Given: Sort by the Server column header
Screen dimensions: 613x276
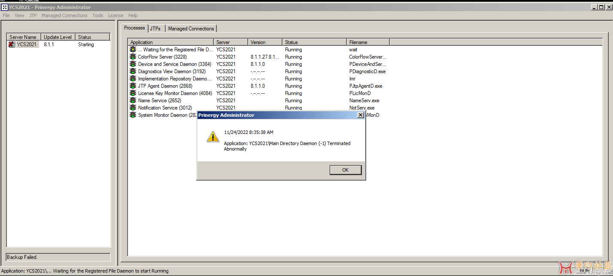Looking at the screenshot, I should [x=231, y=42].
